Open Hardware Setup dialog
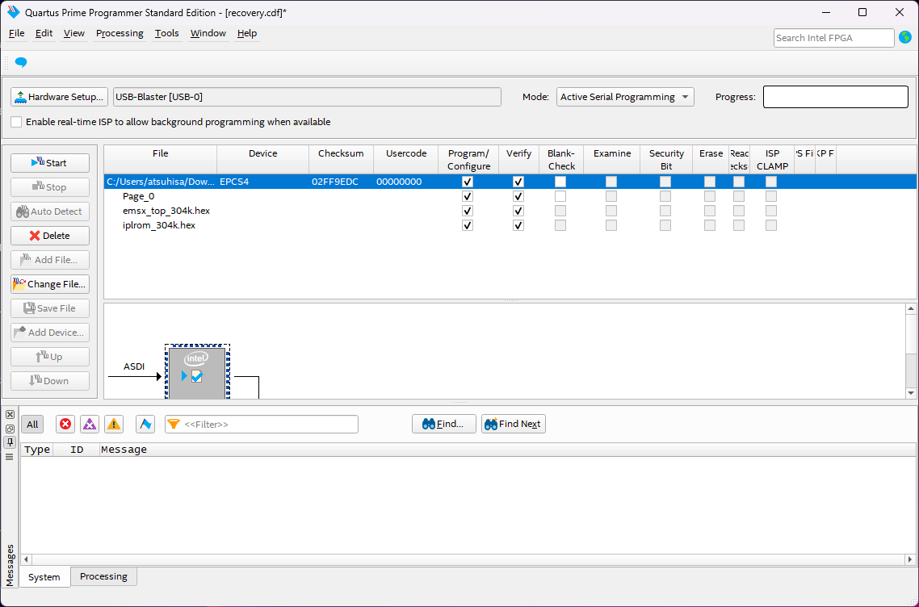 point(59,97)
